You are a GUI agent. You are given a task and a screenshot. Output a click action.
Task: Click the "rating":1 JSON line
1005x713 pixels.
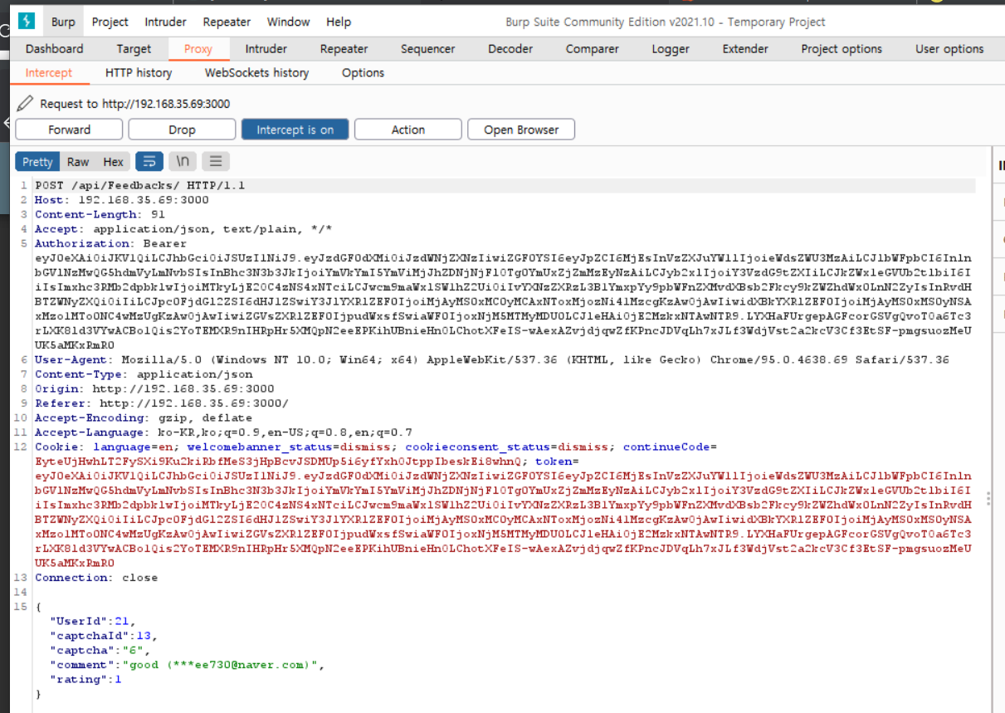tap(85, 679)
